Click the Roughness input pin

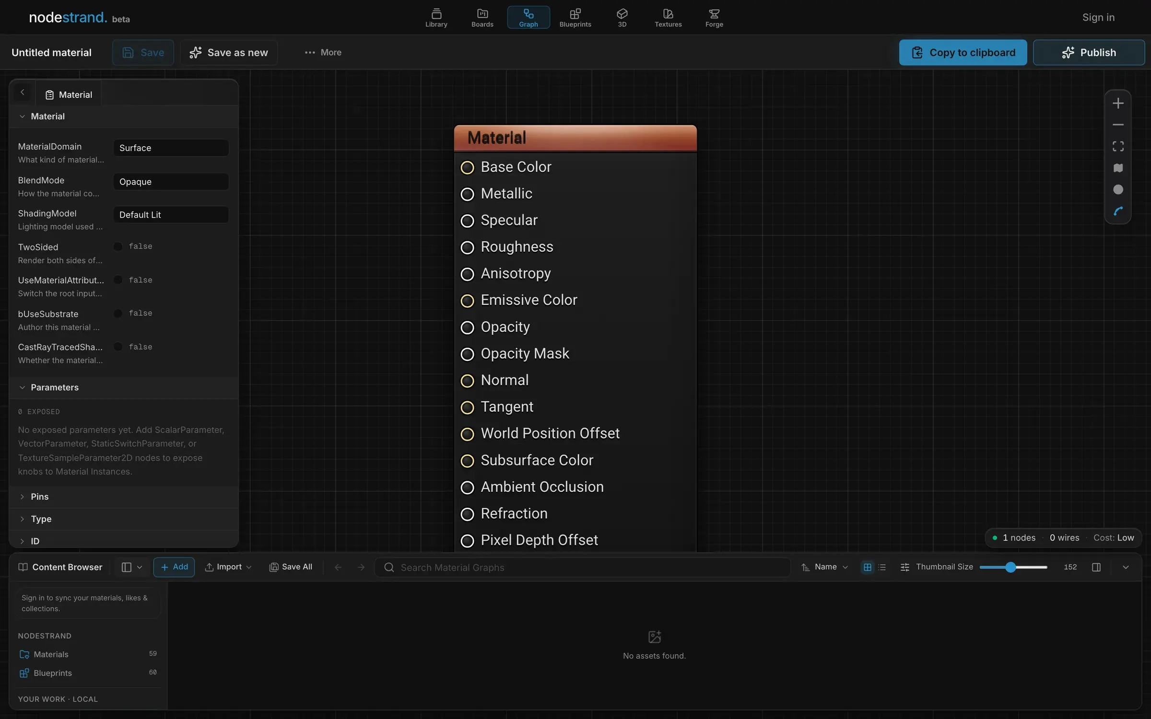[x=467, y=247]
